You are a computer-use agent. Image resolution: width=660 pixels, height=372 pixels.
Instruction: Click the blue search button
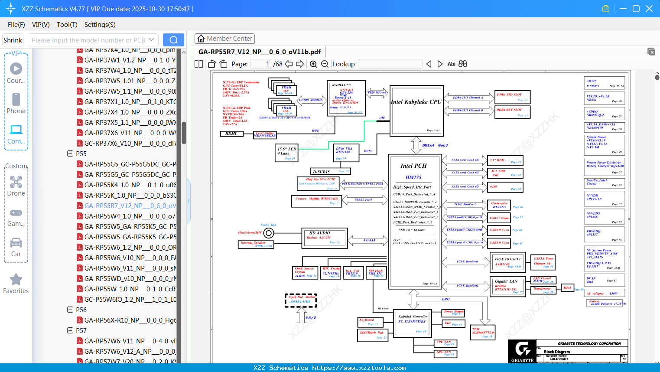click(x=173, y=40)
